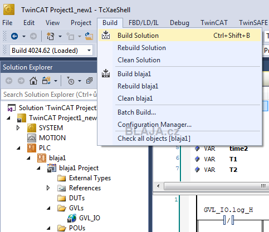Image resolution: width=269 pixels, height=232 pixels.
Task: Click the Solution Explorer Home icon
Action: coord(33,81)
